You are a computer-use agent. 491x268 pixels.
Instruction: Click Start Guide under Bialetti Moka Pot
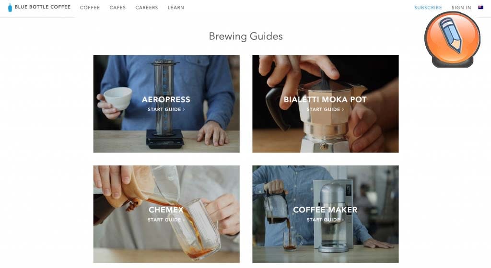click(326, 109)
